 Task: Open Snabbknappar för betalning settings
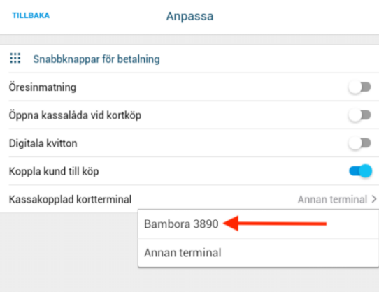click(x=96, y=59)
